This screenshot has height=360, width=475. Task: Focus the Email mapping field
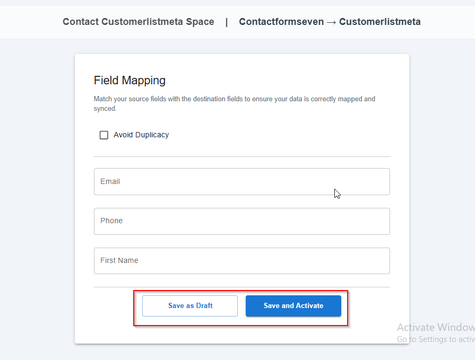click(x=241, y=181)
